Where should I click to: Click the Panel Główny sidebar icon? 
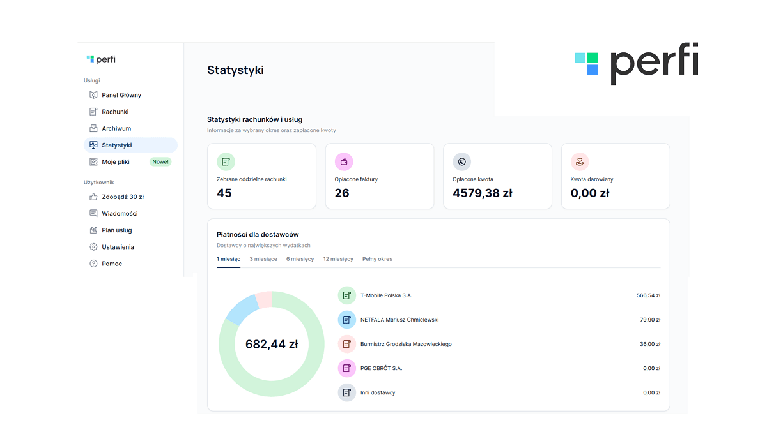pyautogui.click(x=93, y=95)
